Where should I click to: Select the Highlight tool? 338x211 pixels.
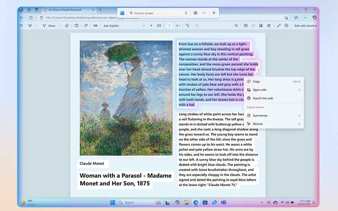click(x=30, y=26)
